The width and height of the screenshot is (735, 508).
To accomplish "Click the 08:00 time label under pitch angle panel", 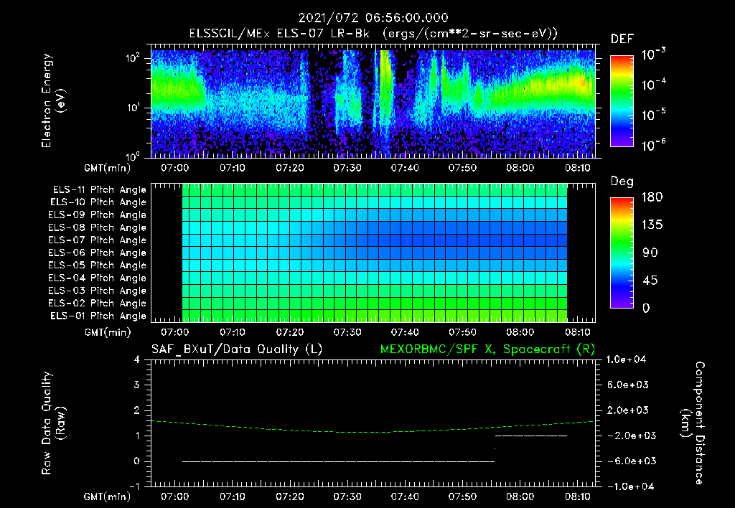I will click(520, 332).
